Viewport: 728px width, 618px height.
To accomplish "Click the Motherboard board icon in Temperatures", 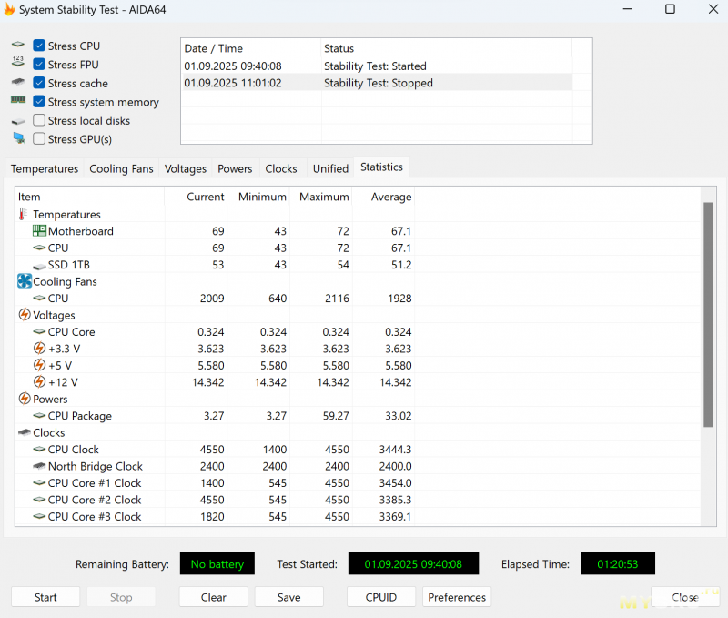I will pos(39,231).
